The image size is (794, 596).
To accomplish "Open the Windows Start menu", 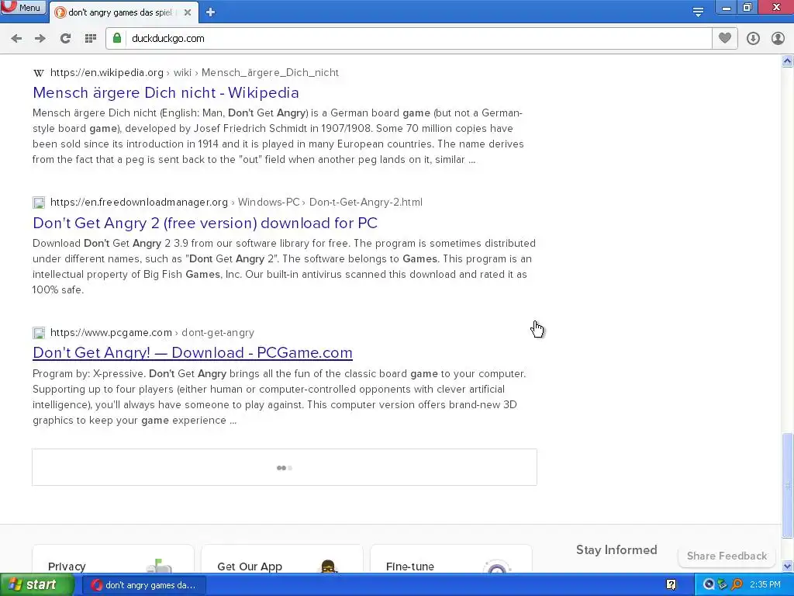I will tap(36, 585).
